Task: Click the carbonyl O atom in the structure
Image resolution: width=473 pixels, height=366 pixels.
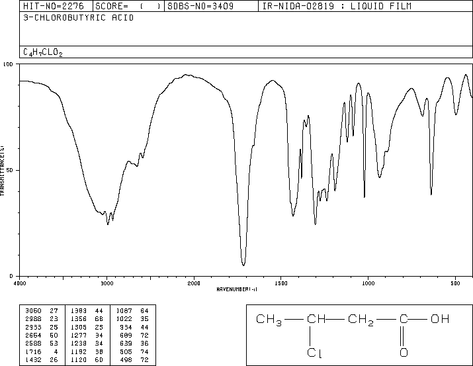Action: [404, 352]
